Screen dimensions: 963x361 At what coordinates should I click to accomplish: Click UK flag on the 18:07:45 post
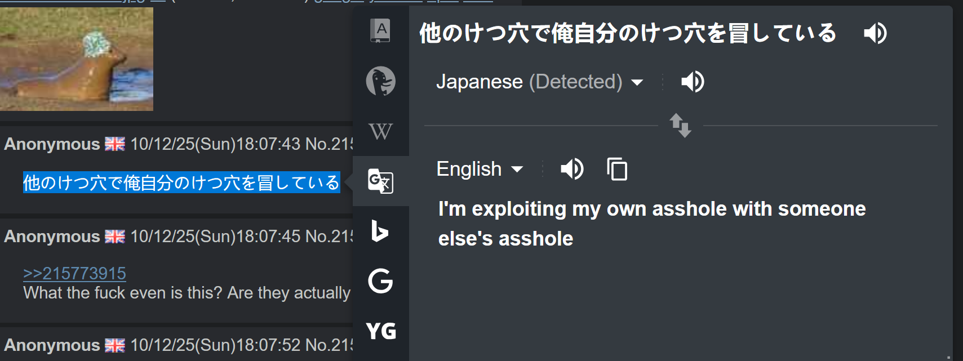point(115,237)
